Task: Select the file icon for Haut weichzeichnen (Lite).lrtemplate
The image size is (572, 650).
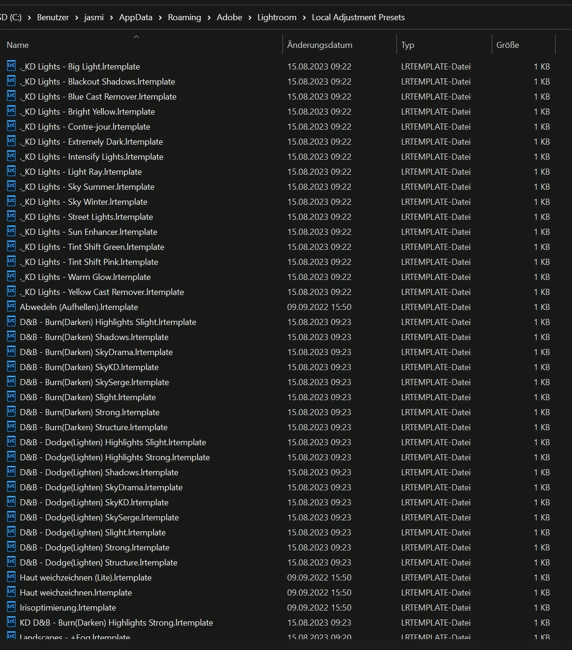Action: (11, 577)
